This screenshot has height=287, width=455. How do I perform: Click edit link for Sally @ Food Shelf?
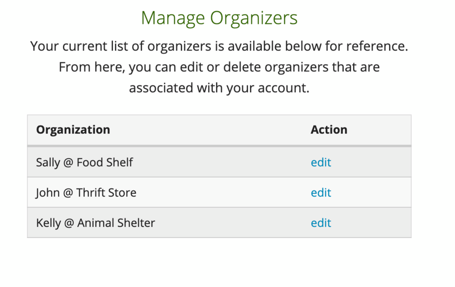coord(320,163)
